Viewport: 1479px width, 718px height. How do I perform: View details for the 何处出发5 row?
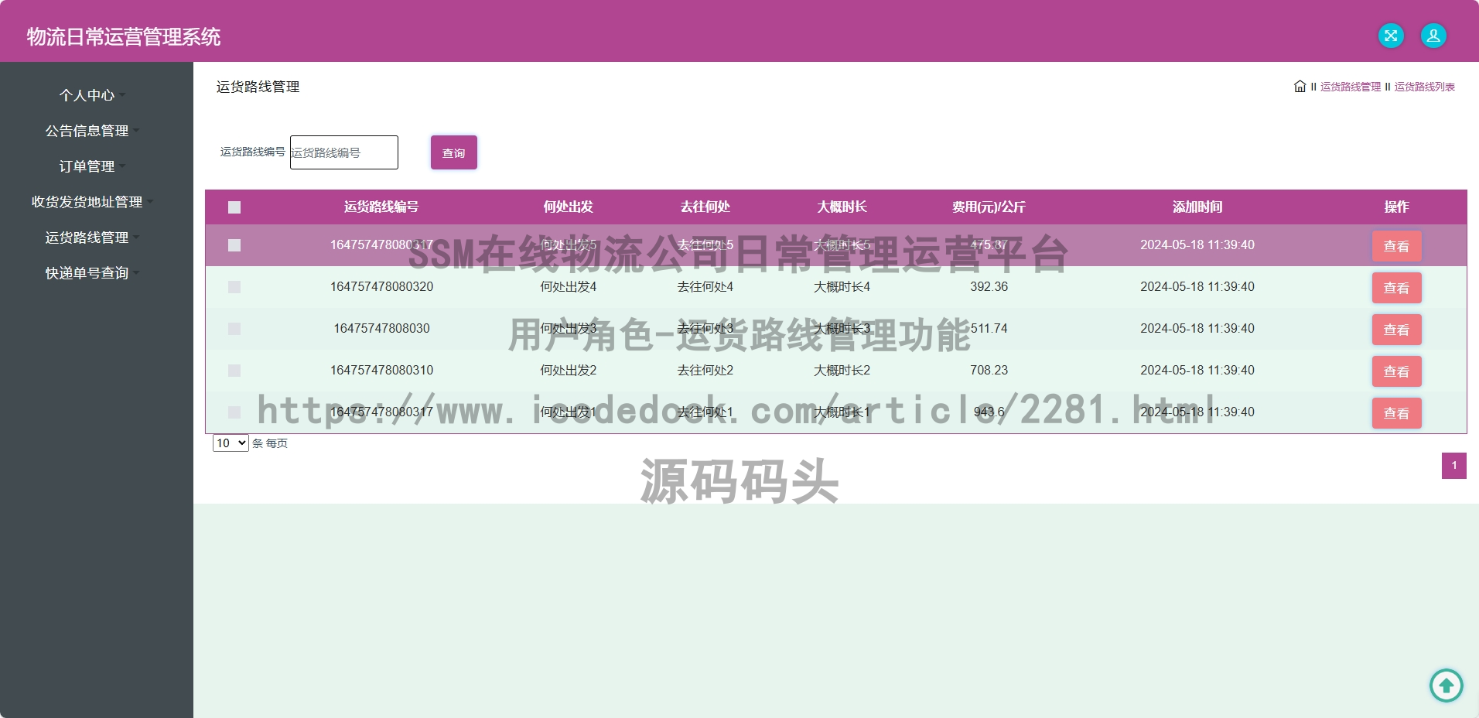[1396, 246]
